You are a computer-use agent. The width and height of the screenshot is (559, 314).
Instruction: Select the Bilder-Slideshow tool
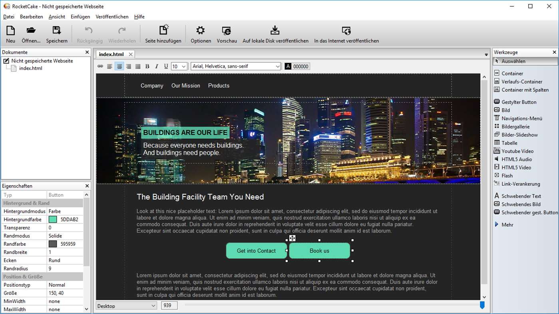click(x=519, y=135)
